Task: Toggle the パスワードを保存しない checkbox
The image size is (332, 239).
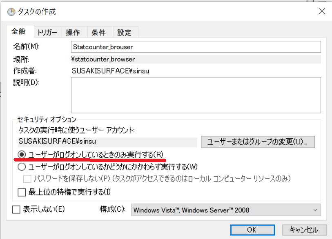Action: (x=27, y=179)
